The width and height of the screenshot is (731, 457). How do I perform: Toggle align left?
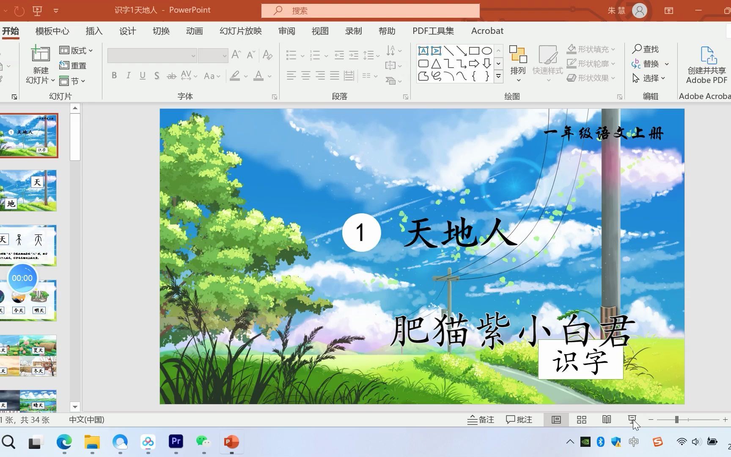pos(291,76)
